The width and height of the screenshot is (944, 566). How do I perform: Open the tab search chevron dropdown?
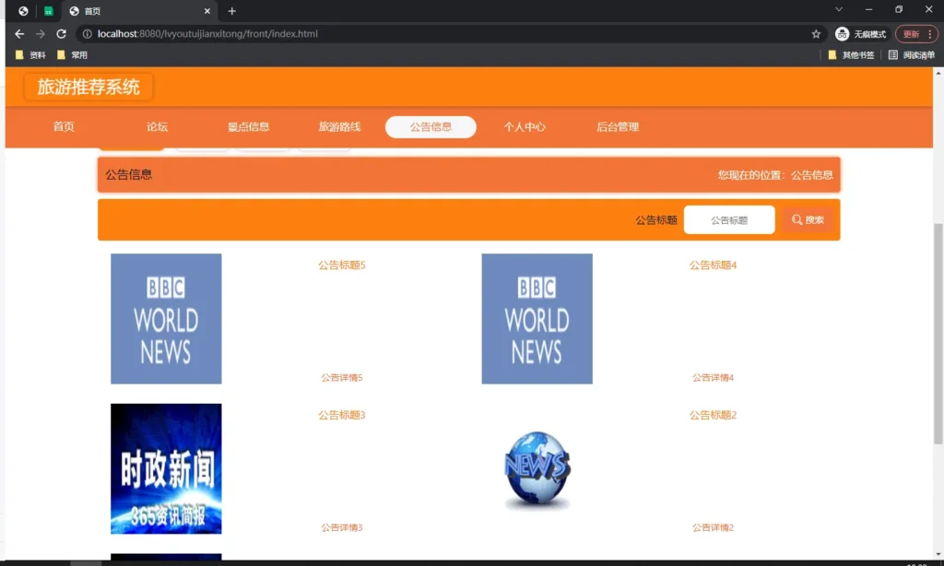838,10
